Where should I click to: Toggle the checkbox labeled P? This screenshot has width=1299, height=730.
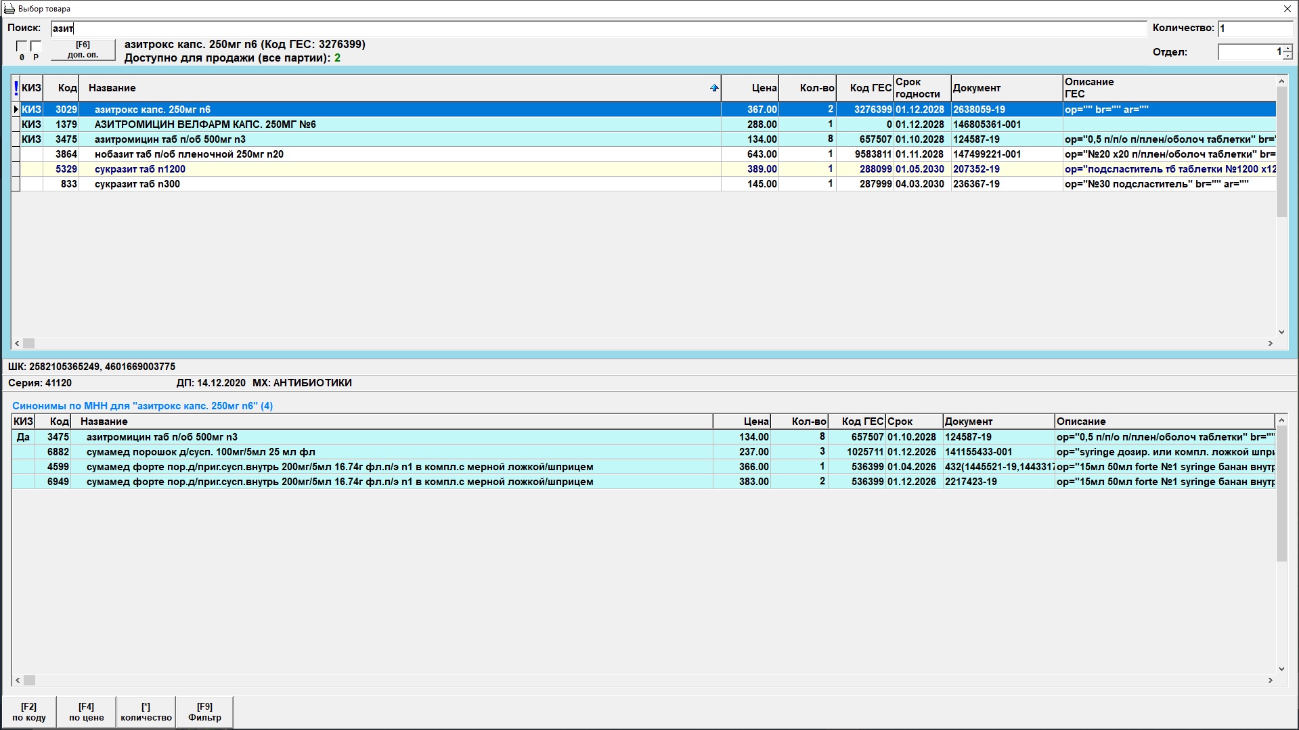pyautogui.click(x=36, y=46)
